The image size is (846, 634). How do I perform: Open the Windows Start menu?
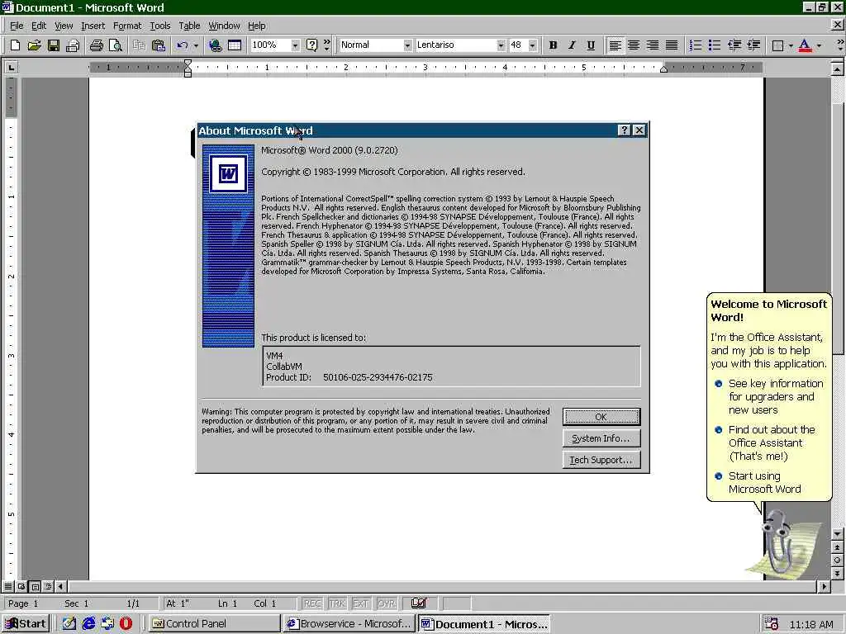26,624
